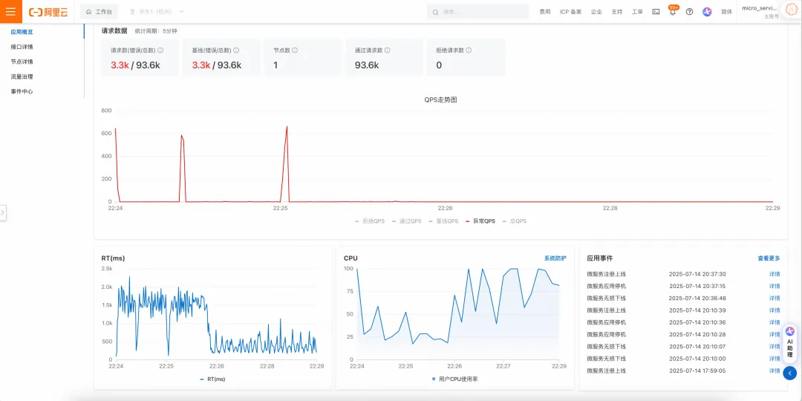Screen dimensions: 802x401
Task: Click the Alibaba Cloud logo
Action: [x=48, y=12]
